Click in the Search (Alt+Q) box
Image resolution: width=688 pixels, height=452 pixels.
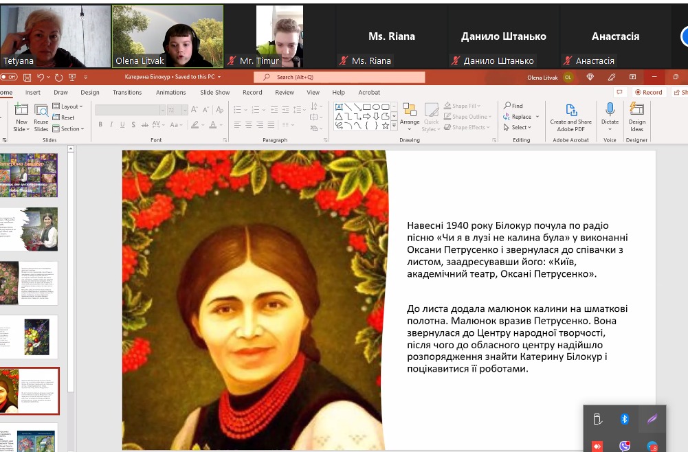pyautogui.click(x=339, y=77)
